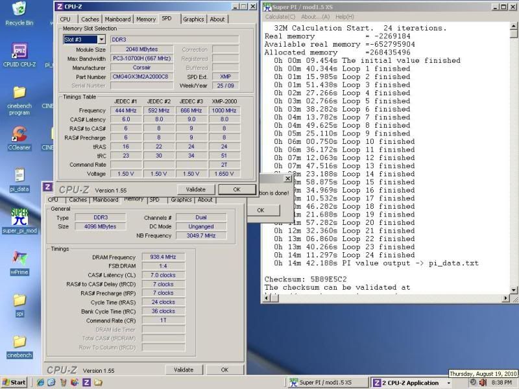Switch to CPU tab in front CPU-Z
The image size is (519, 389).
[x=66, y=19]
